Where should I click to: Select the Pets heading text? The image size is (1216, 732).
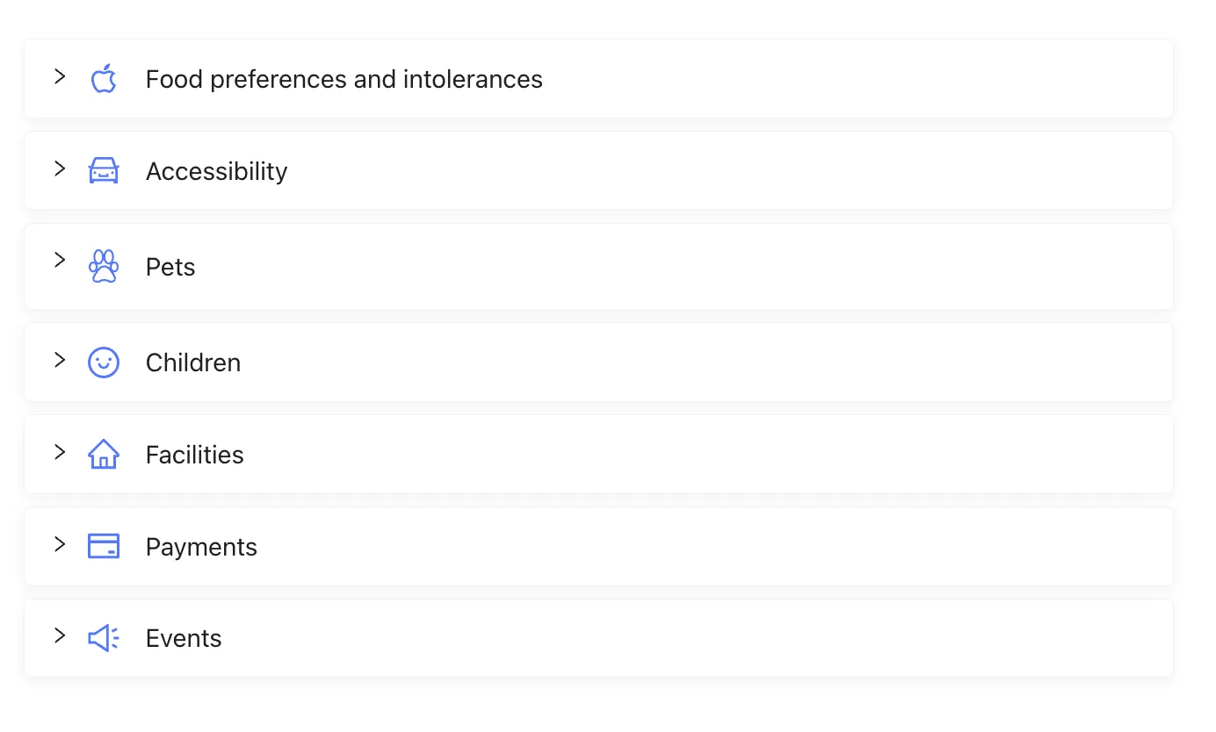point(170,267)
